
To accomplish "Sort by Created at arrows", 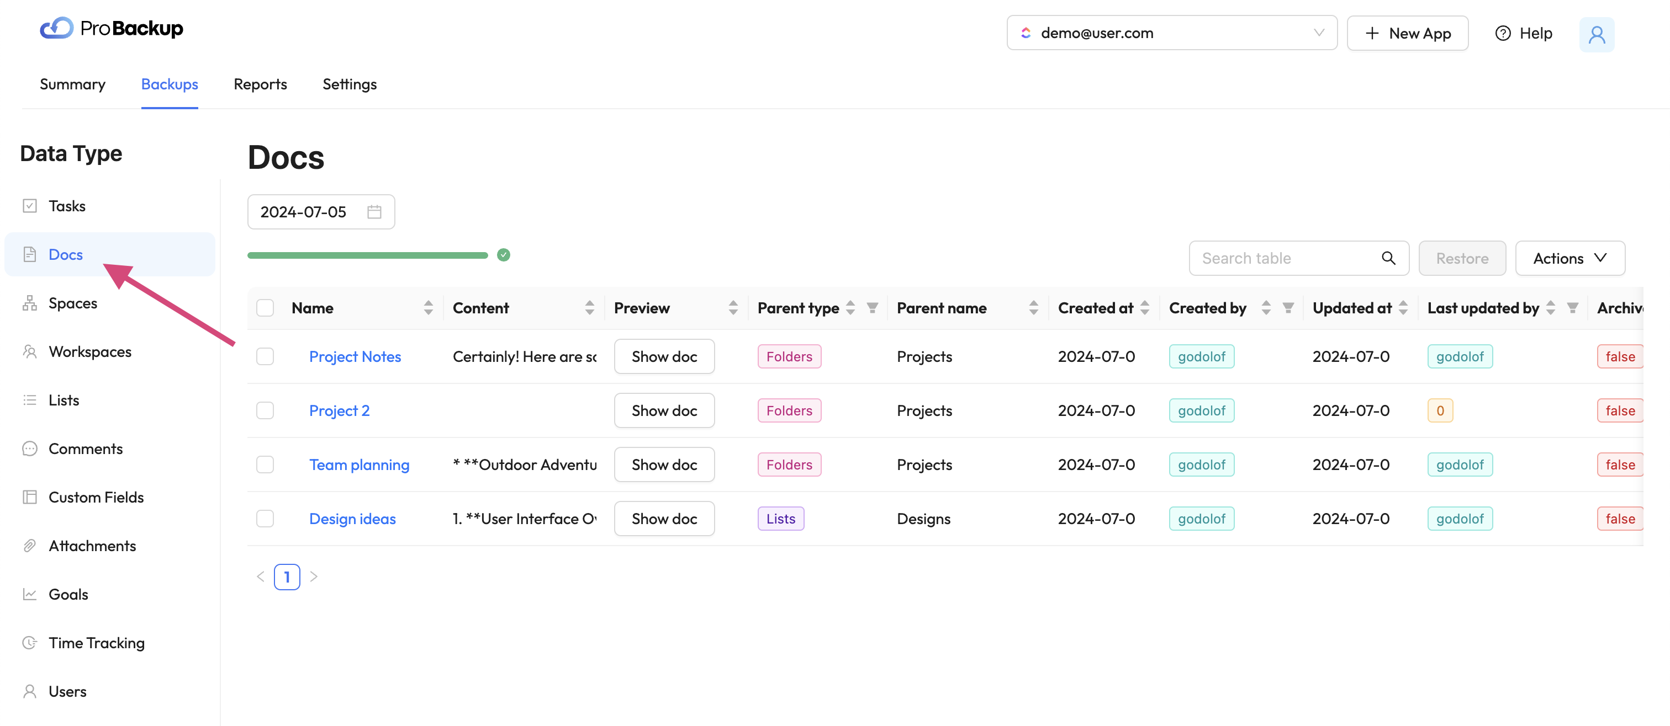I will [x=1145, y=308].
